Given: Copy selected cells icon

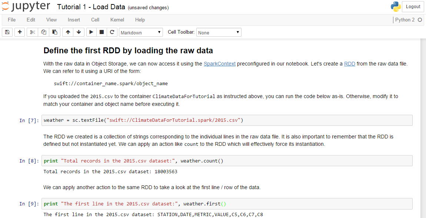Looking at the screenshot, I should click(43, 32).
